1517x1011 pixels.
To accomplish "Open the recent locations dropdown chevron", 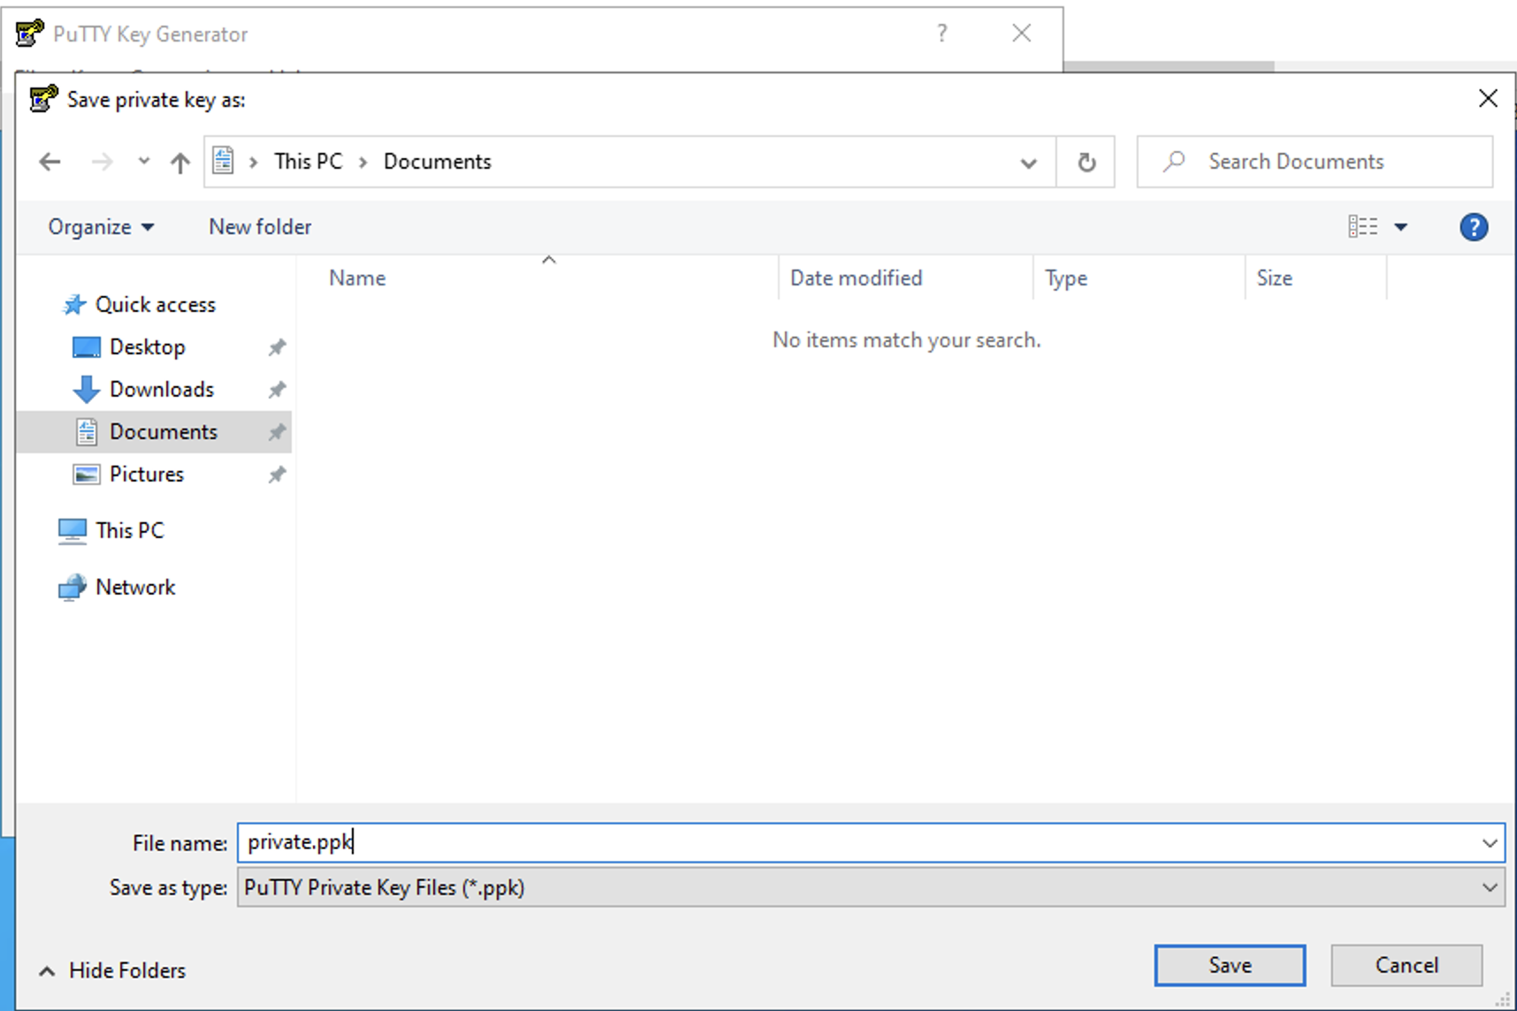I will point(143,162).
